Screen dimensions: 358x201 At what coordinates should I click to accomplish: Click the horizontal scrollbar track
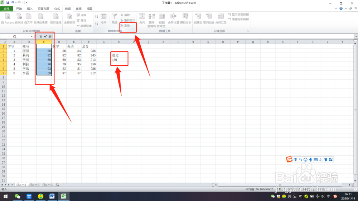(283, 185)
